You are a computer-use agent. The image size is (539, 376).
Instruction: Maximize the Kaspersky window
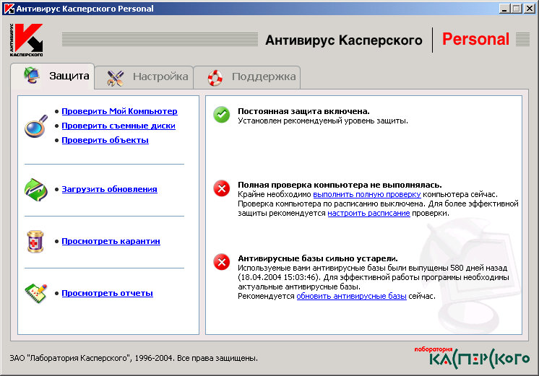[517, 8]
